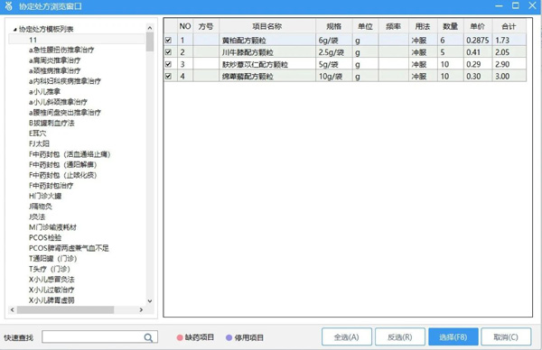This screenshot has height=350, width=542.
Task: Select the PCOS检验 template in tree
Action: tap(45, 237)
